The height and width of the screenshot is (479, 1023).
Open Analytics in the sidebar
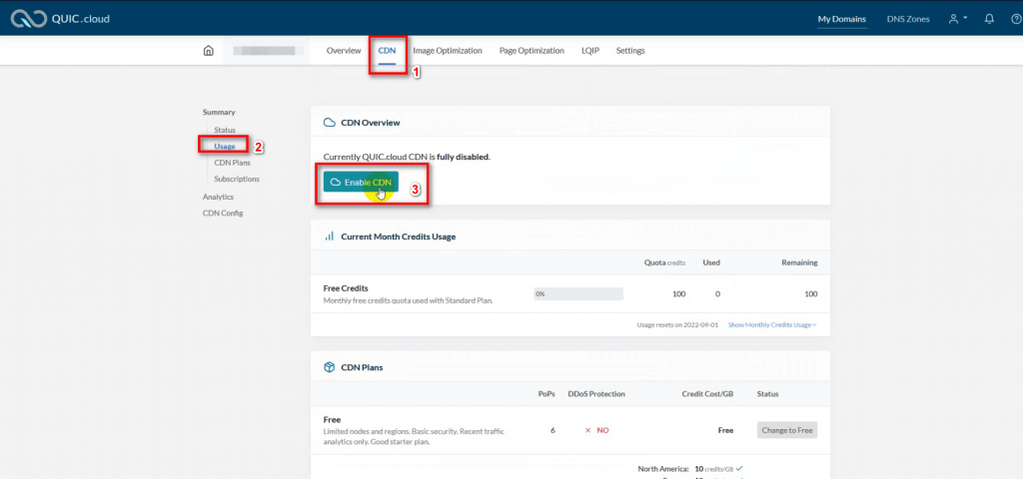click(x=218, y=197)
